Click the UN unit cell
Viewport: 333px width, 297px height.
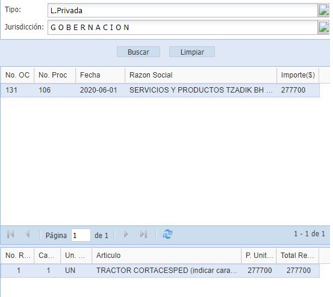tap(76, 271)
